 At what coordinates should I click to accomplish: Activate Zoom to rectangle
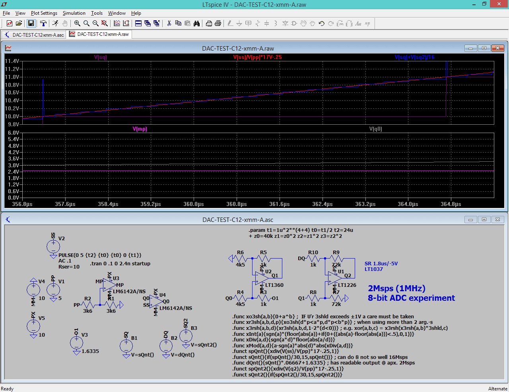coord(76,23)
